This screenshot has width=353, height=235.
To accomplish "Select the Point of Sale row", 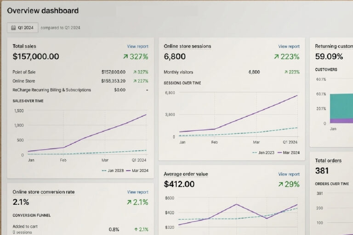I will click(80, 72).
